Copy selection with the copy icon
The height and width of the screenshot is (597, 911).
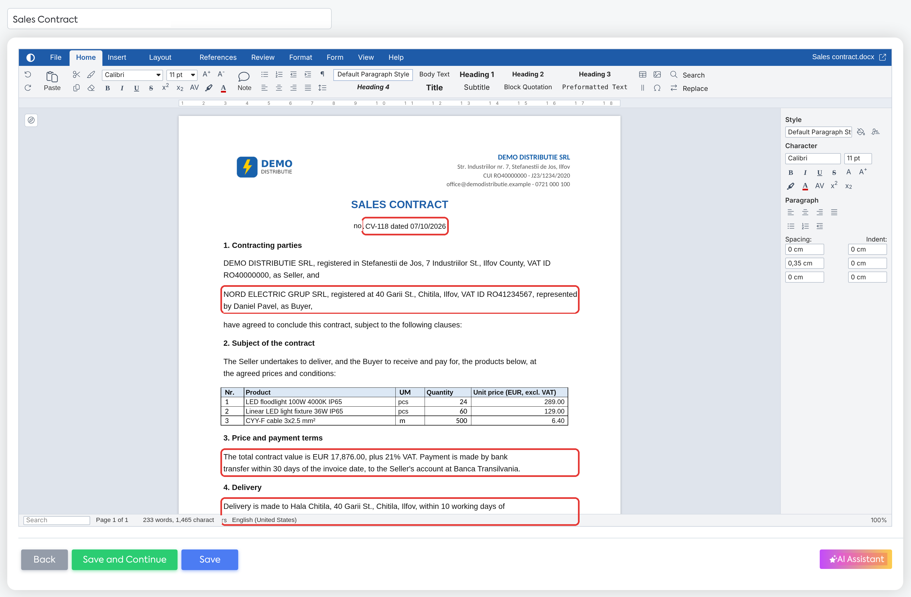(x=76, y=88)
